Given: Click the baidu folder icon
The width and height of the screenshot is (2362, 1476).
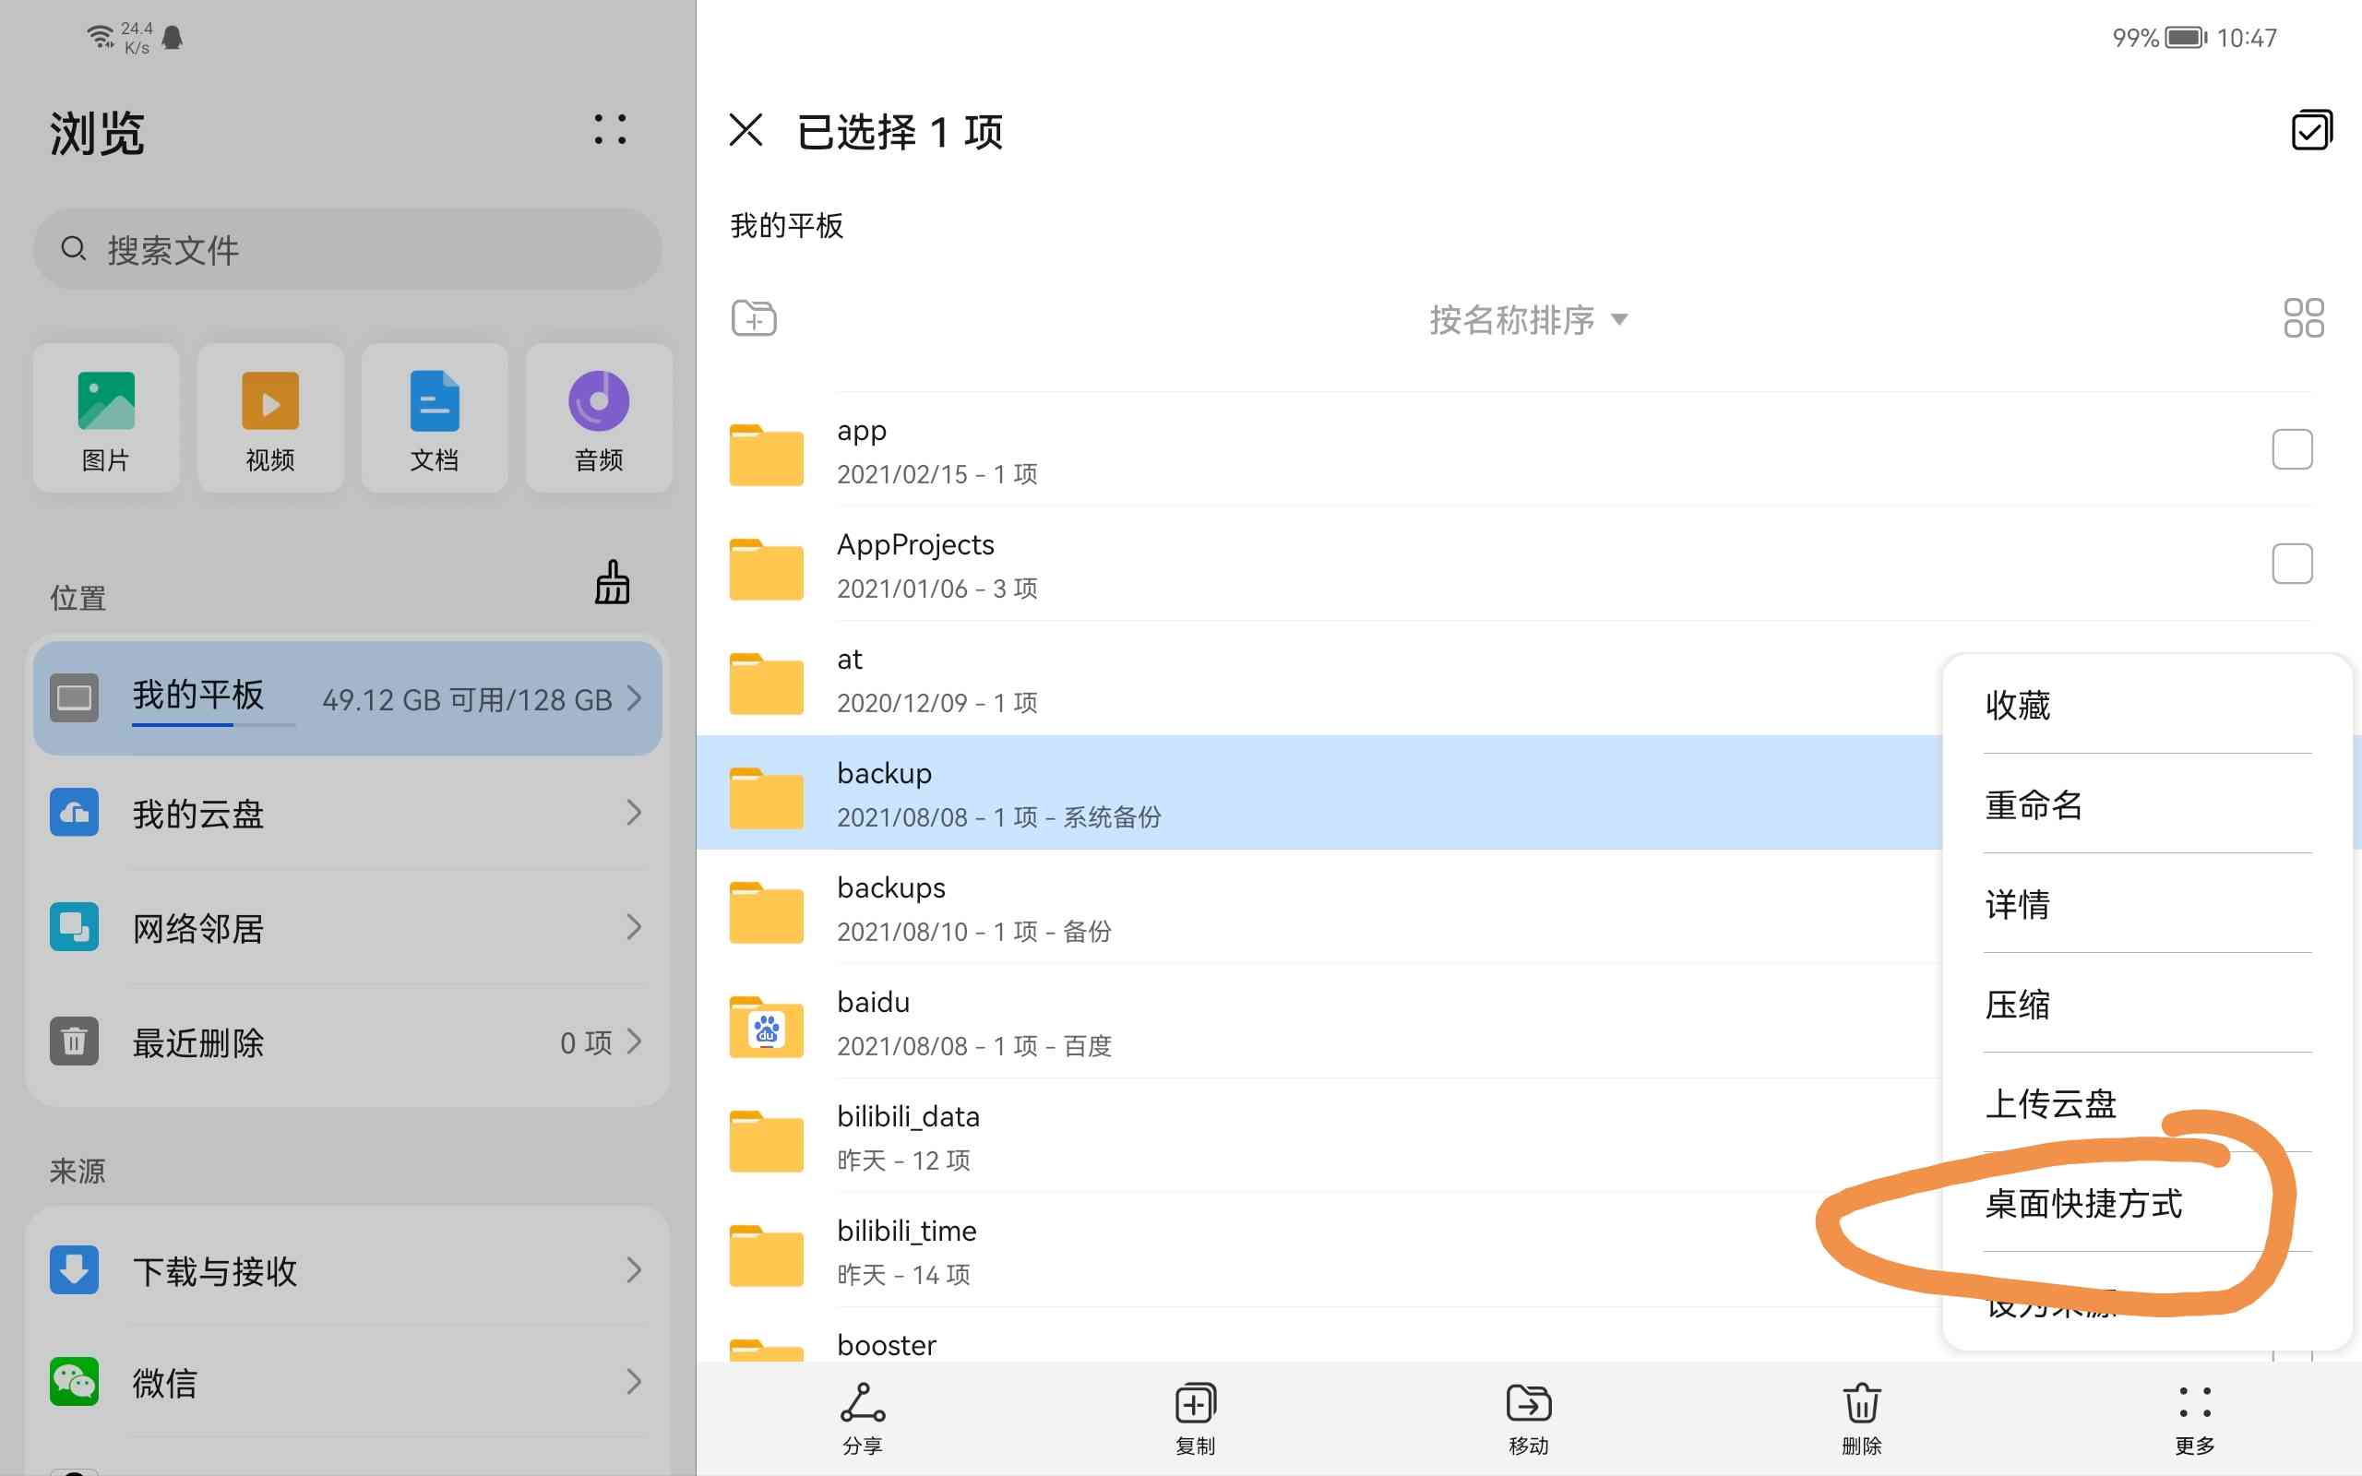Looking at the screenshot, I should pos(766,1026).
